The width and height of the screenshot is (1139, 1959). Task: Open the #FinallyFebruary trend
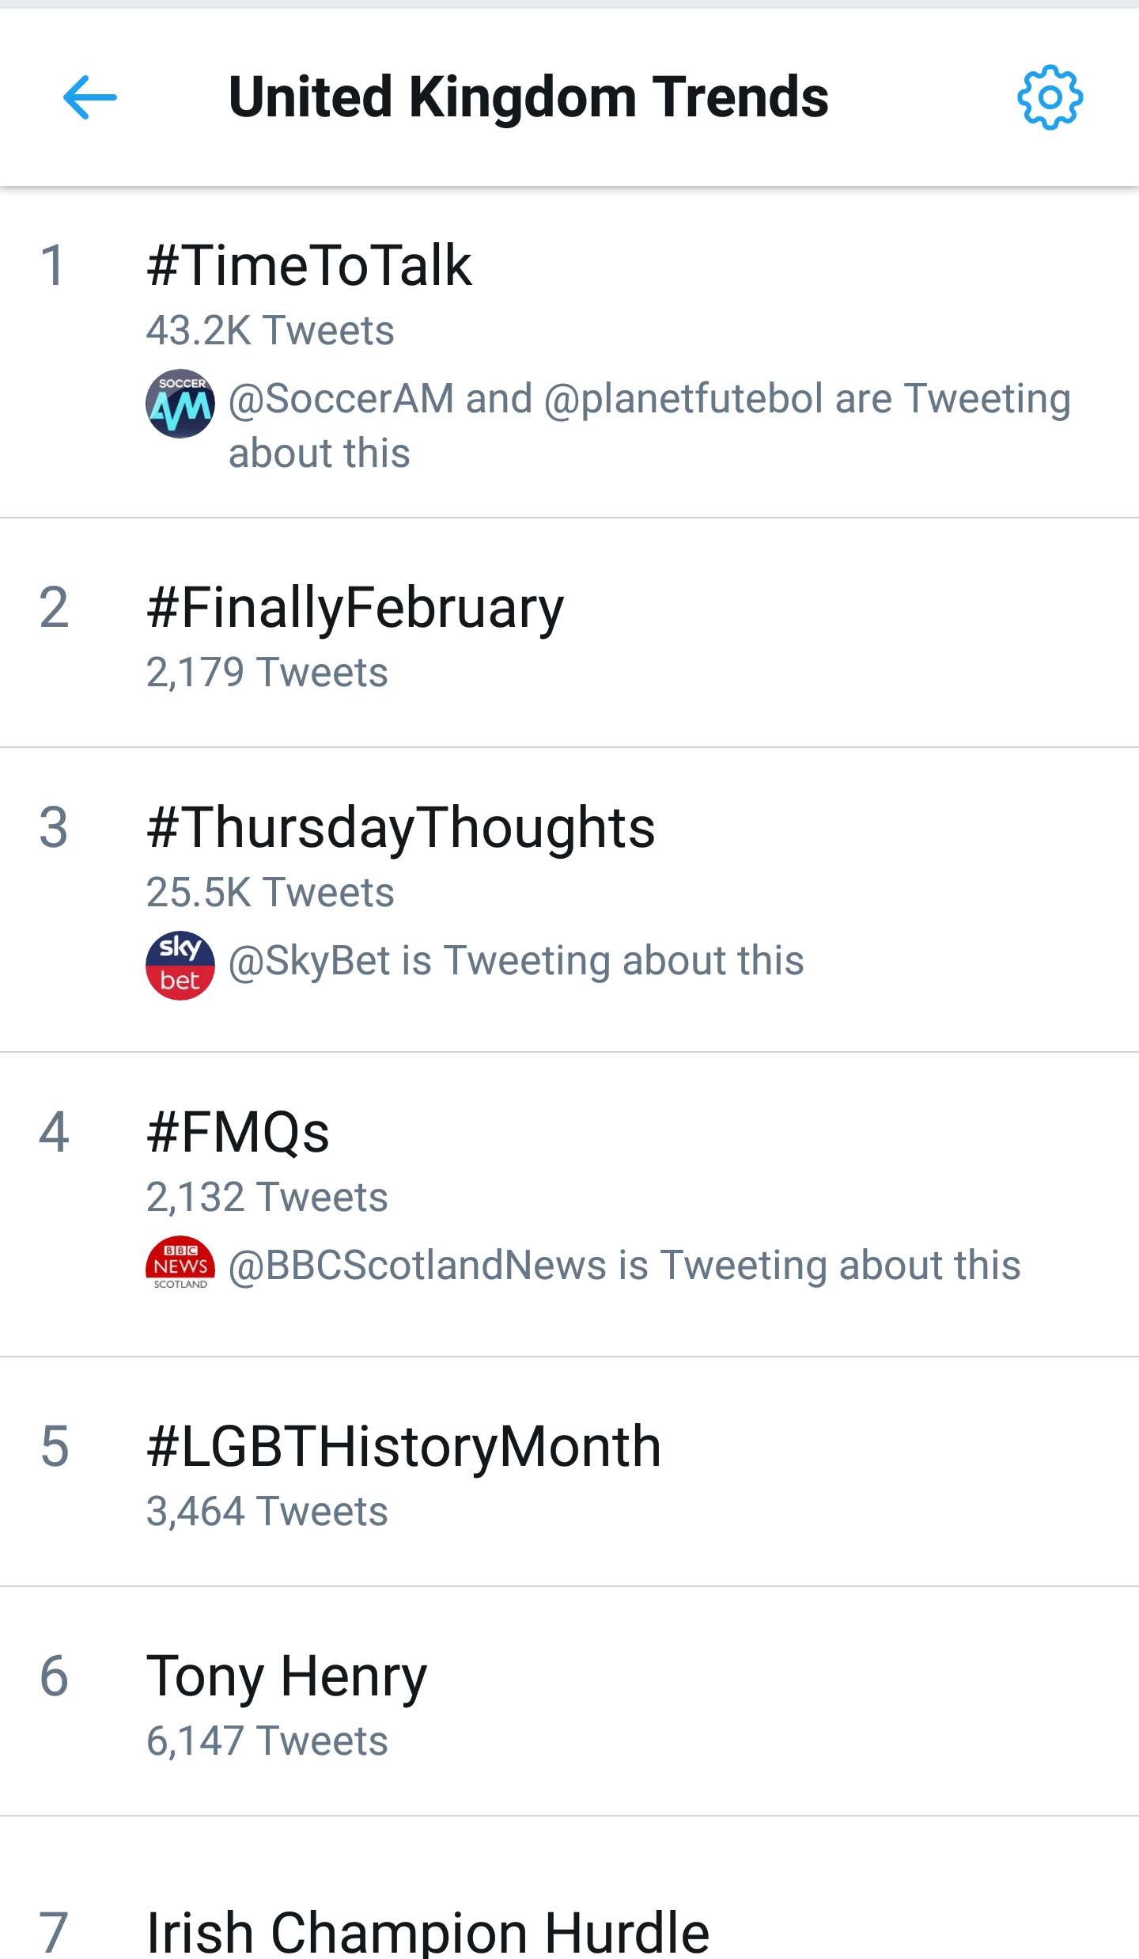355,608
